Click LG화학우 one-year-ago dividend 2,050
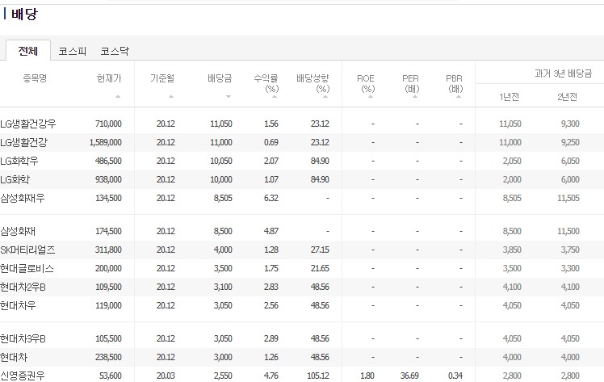The image size is (604, 382). pos(512,161)
